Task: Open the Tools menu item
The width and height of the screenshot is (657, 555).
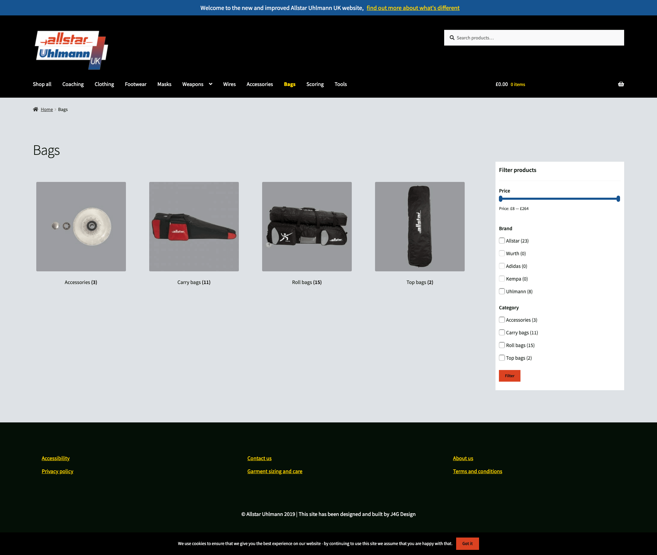Action: click(340, 84)
